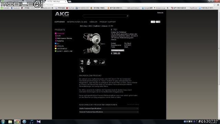Click the AKG logo
The width and height of the screenshot is (220, 124).
pos(62,14)
